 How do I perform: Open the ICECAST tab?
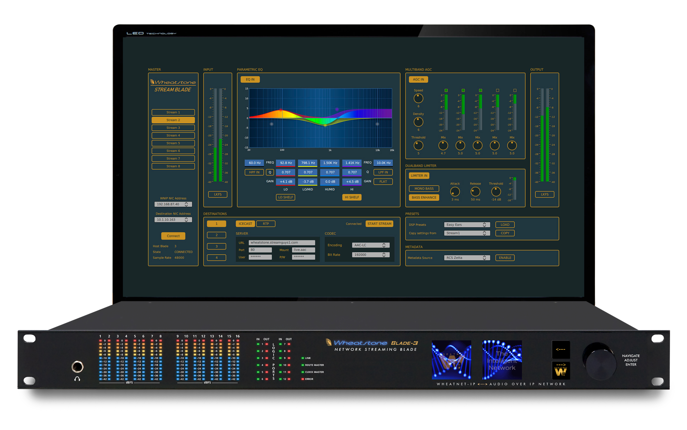245,224
